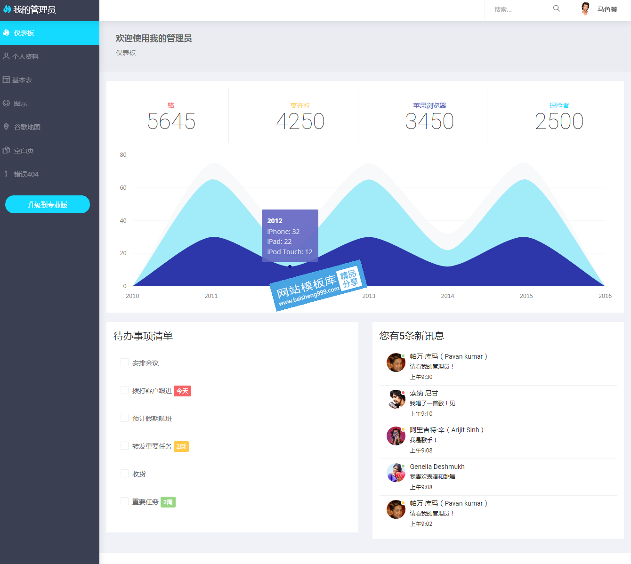Click the flame logo icon beside 我的管理员

coord(7,9)
